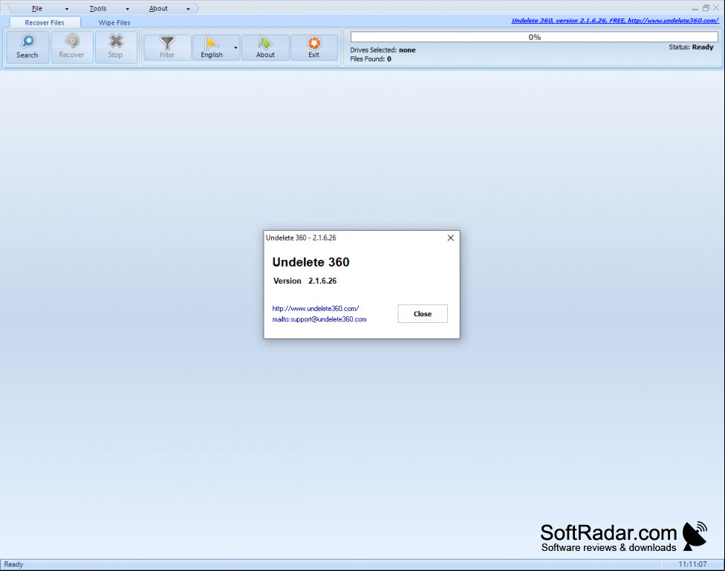Restore down the main application window
725x571 pixels.
click(706, 8)
